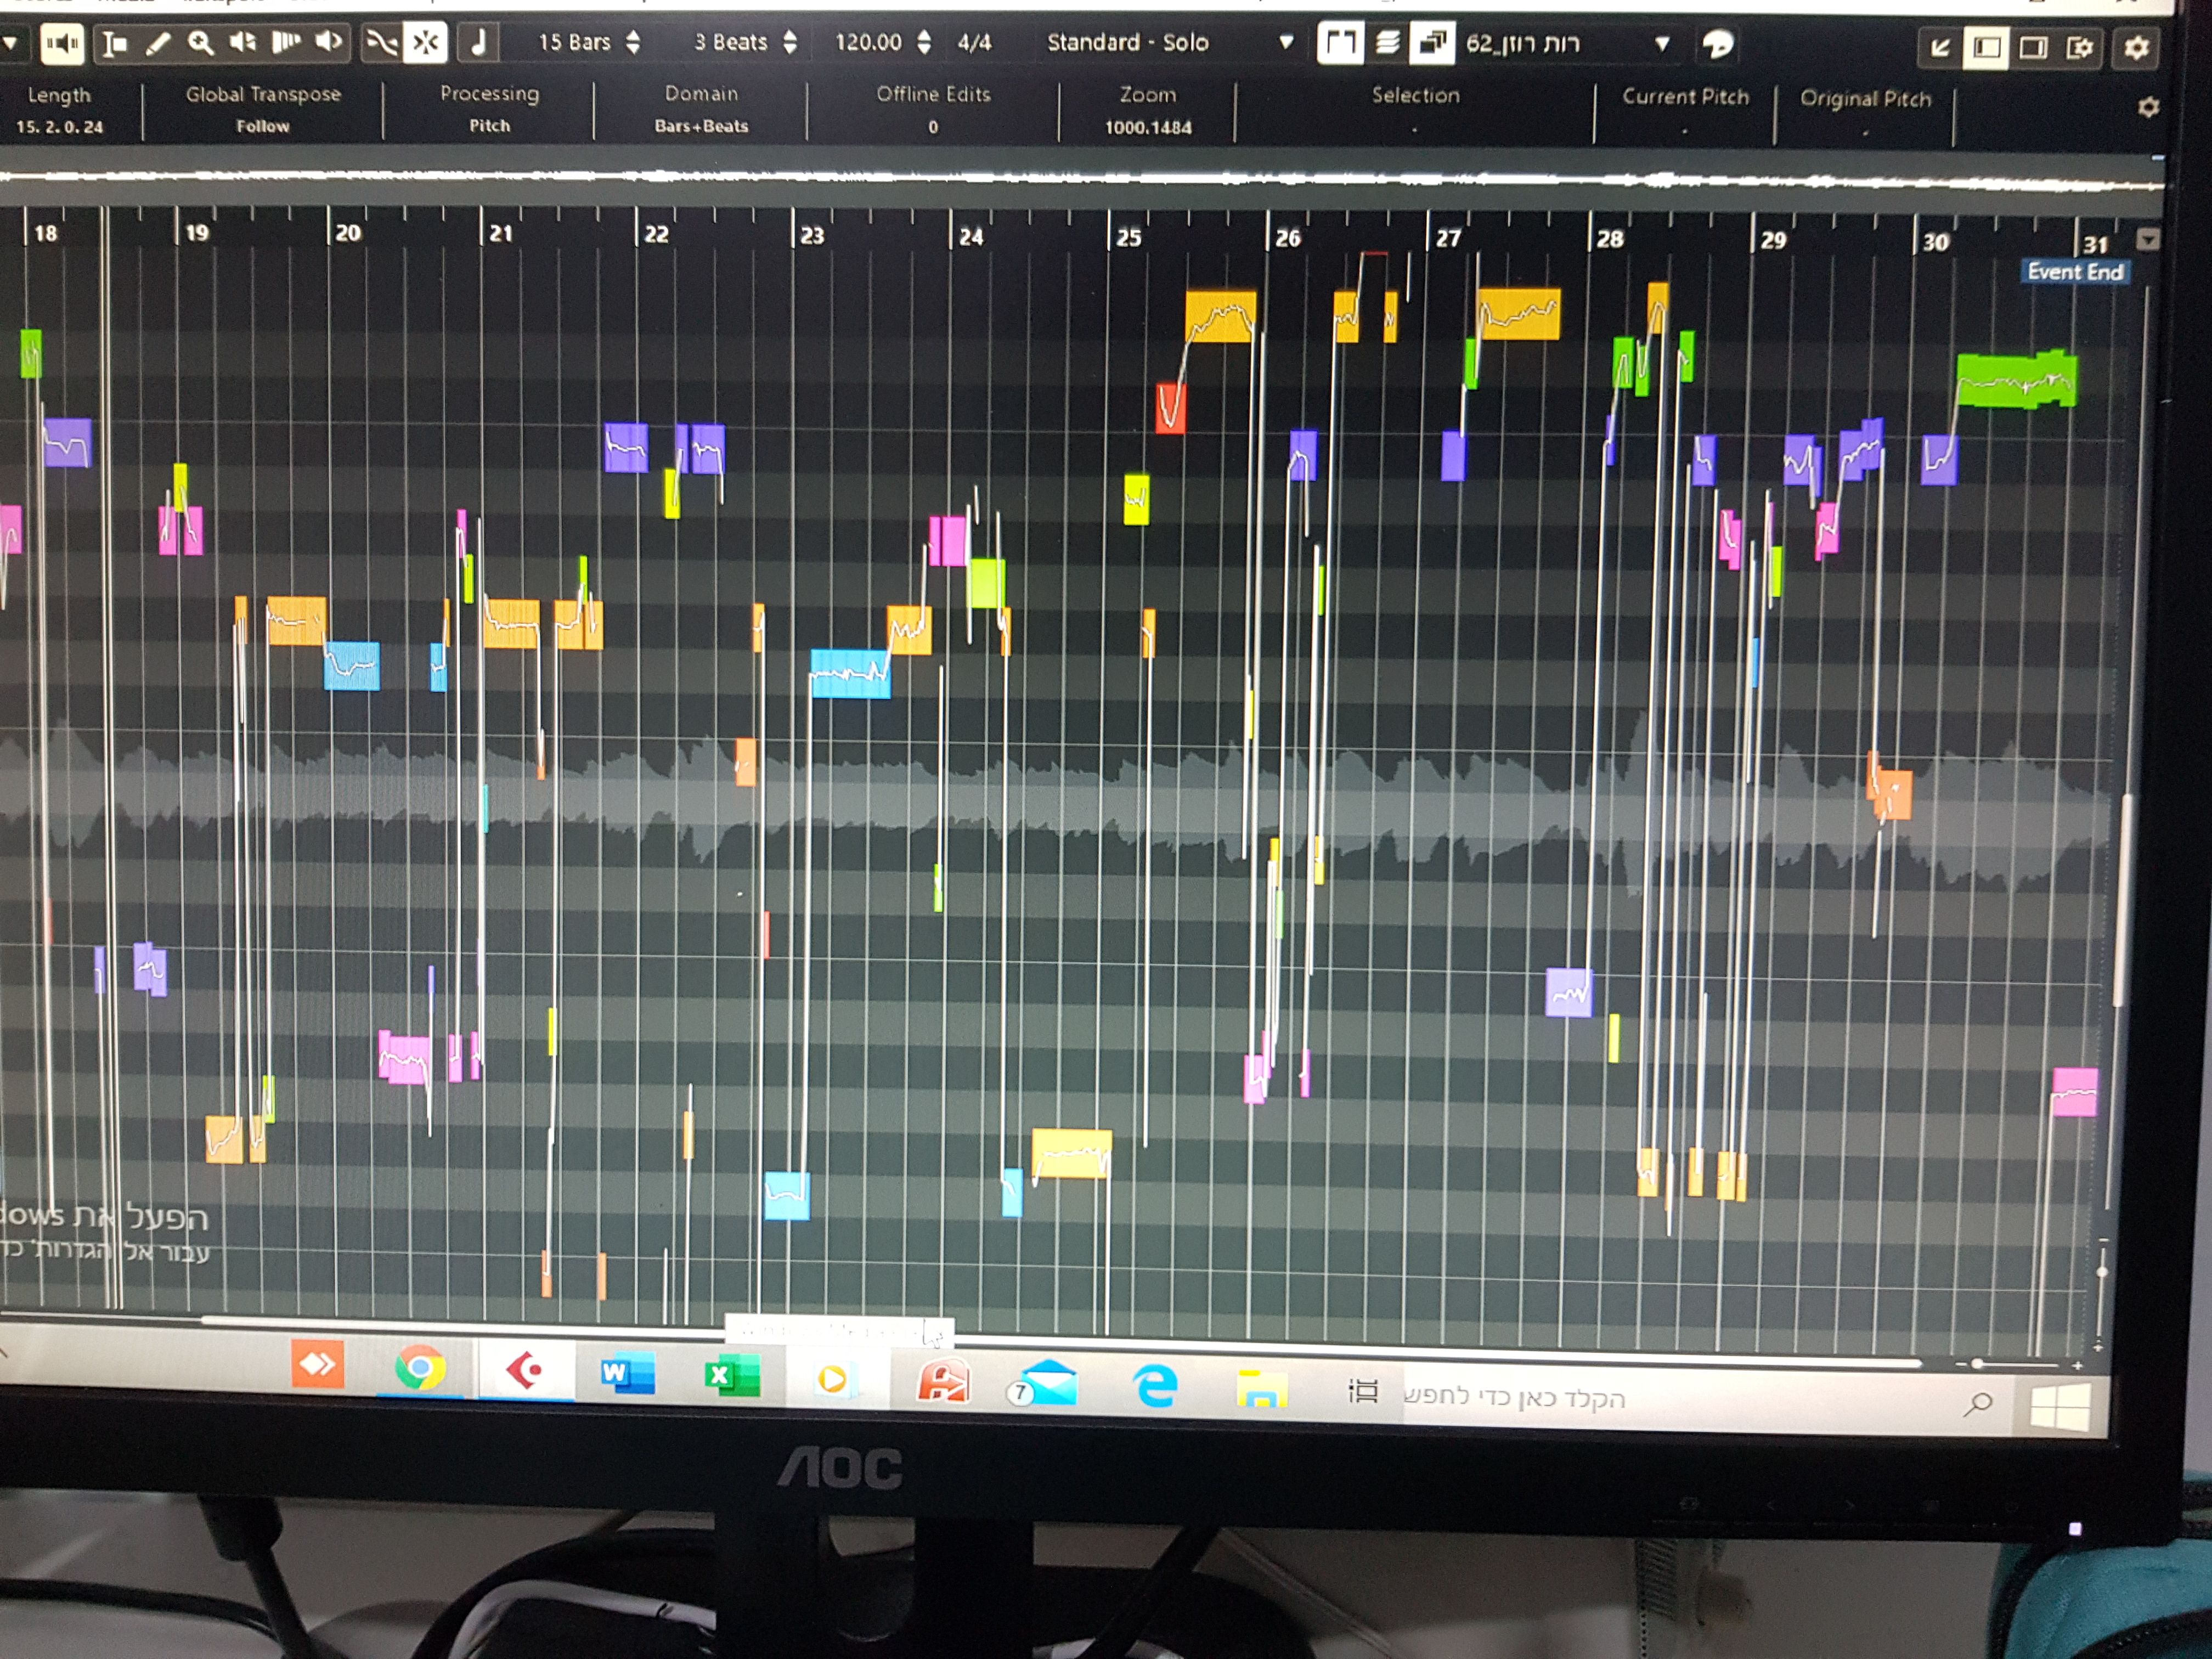Click the Bars+Beats Domain value
This screenshot has width=2212, height=1659.
pyautogui.click(x=701, y=126)
